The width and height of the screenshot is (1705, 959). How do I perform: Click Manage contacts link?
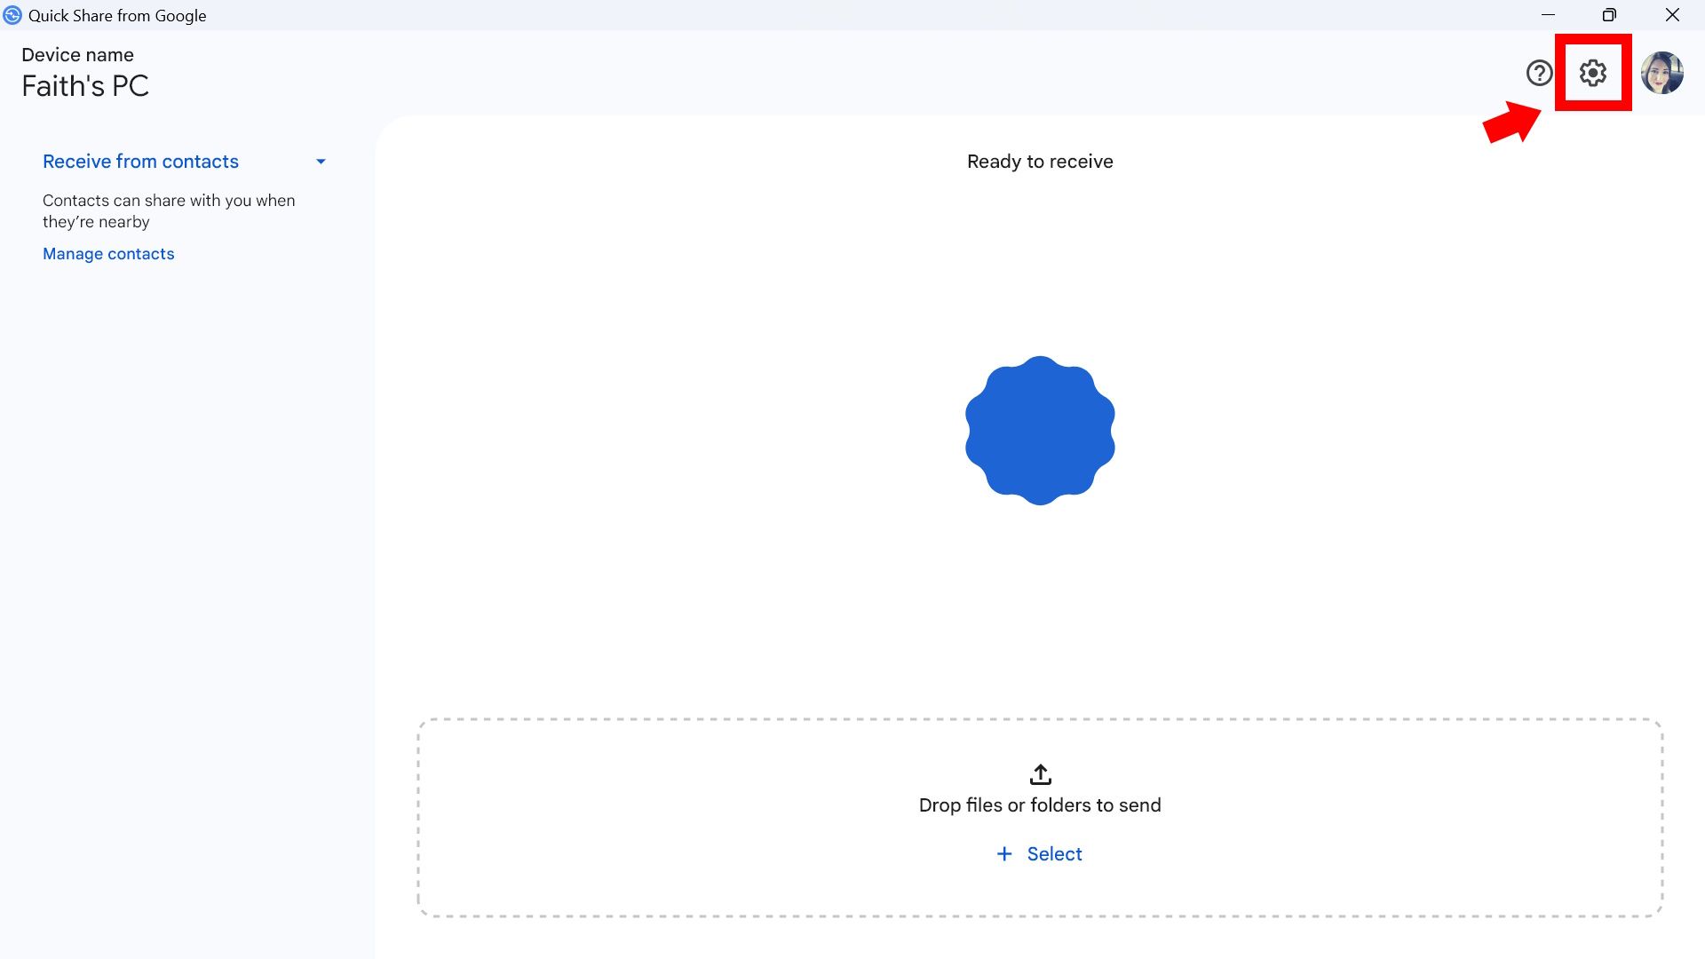point(107,253)
